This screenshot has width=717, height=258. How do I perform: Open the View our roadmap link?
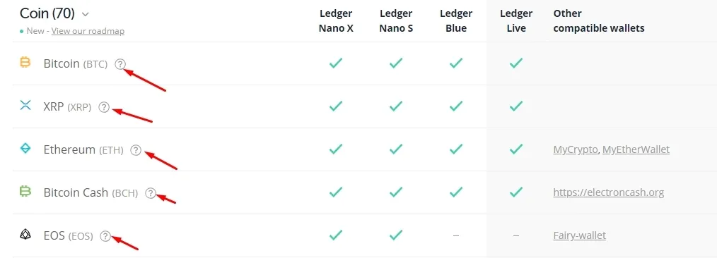pyautogui.click(x=88, y=31)
